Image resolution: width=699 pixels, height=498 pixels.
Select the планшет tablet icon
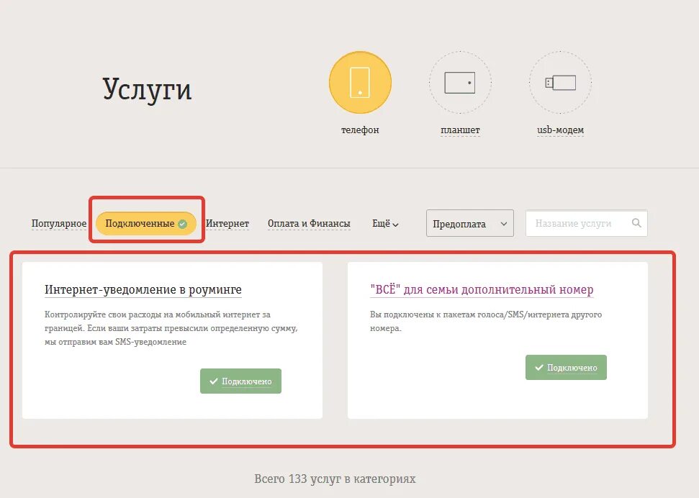(x=460, y=83)
